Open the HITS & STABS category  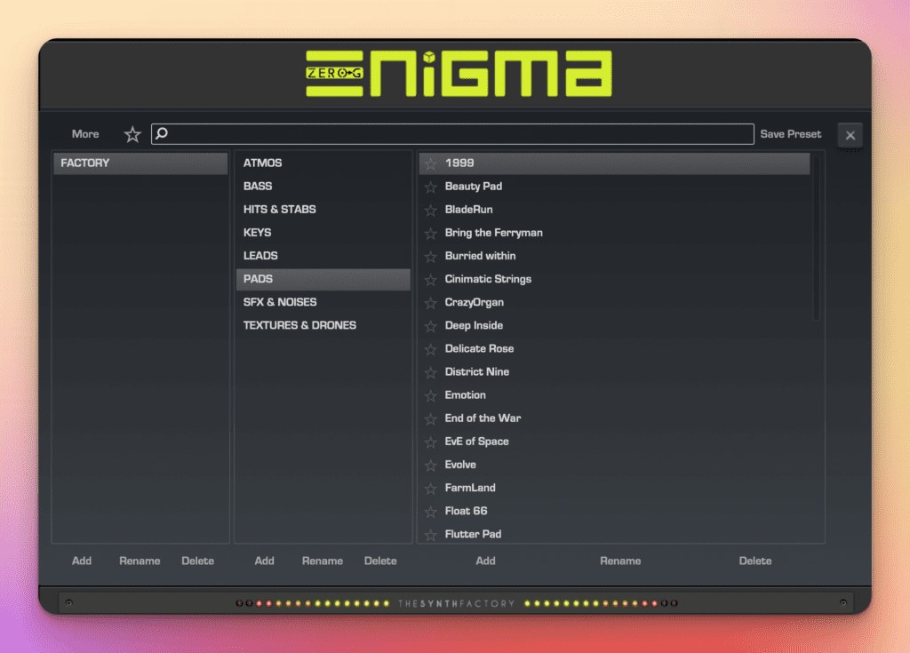tap(323, 210)
